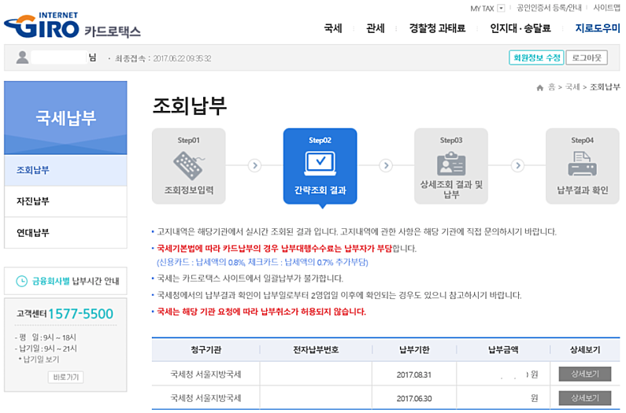Click the Step02 laptop checkmark icon

click(x=320, y=163)
